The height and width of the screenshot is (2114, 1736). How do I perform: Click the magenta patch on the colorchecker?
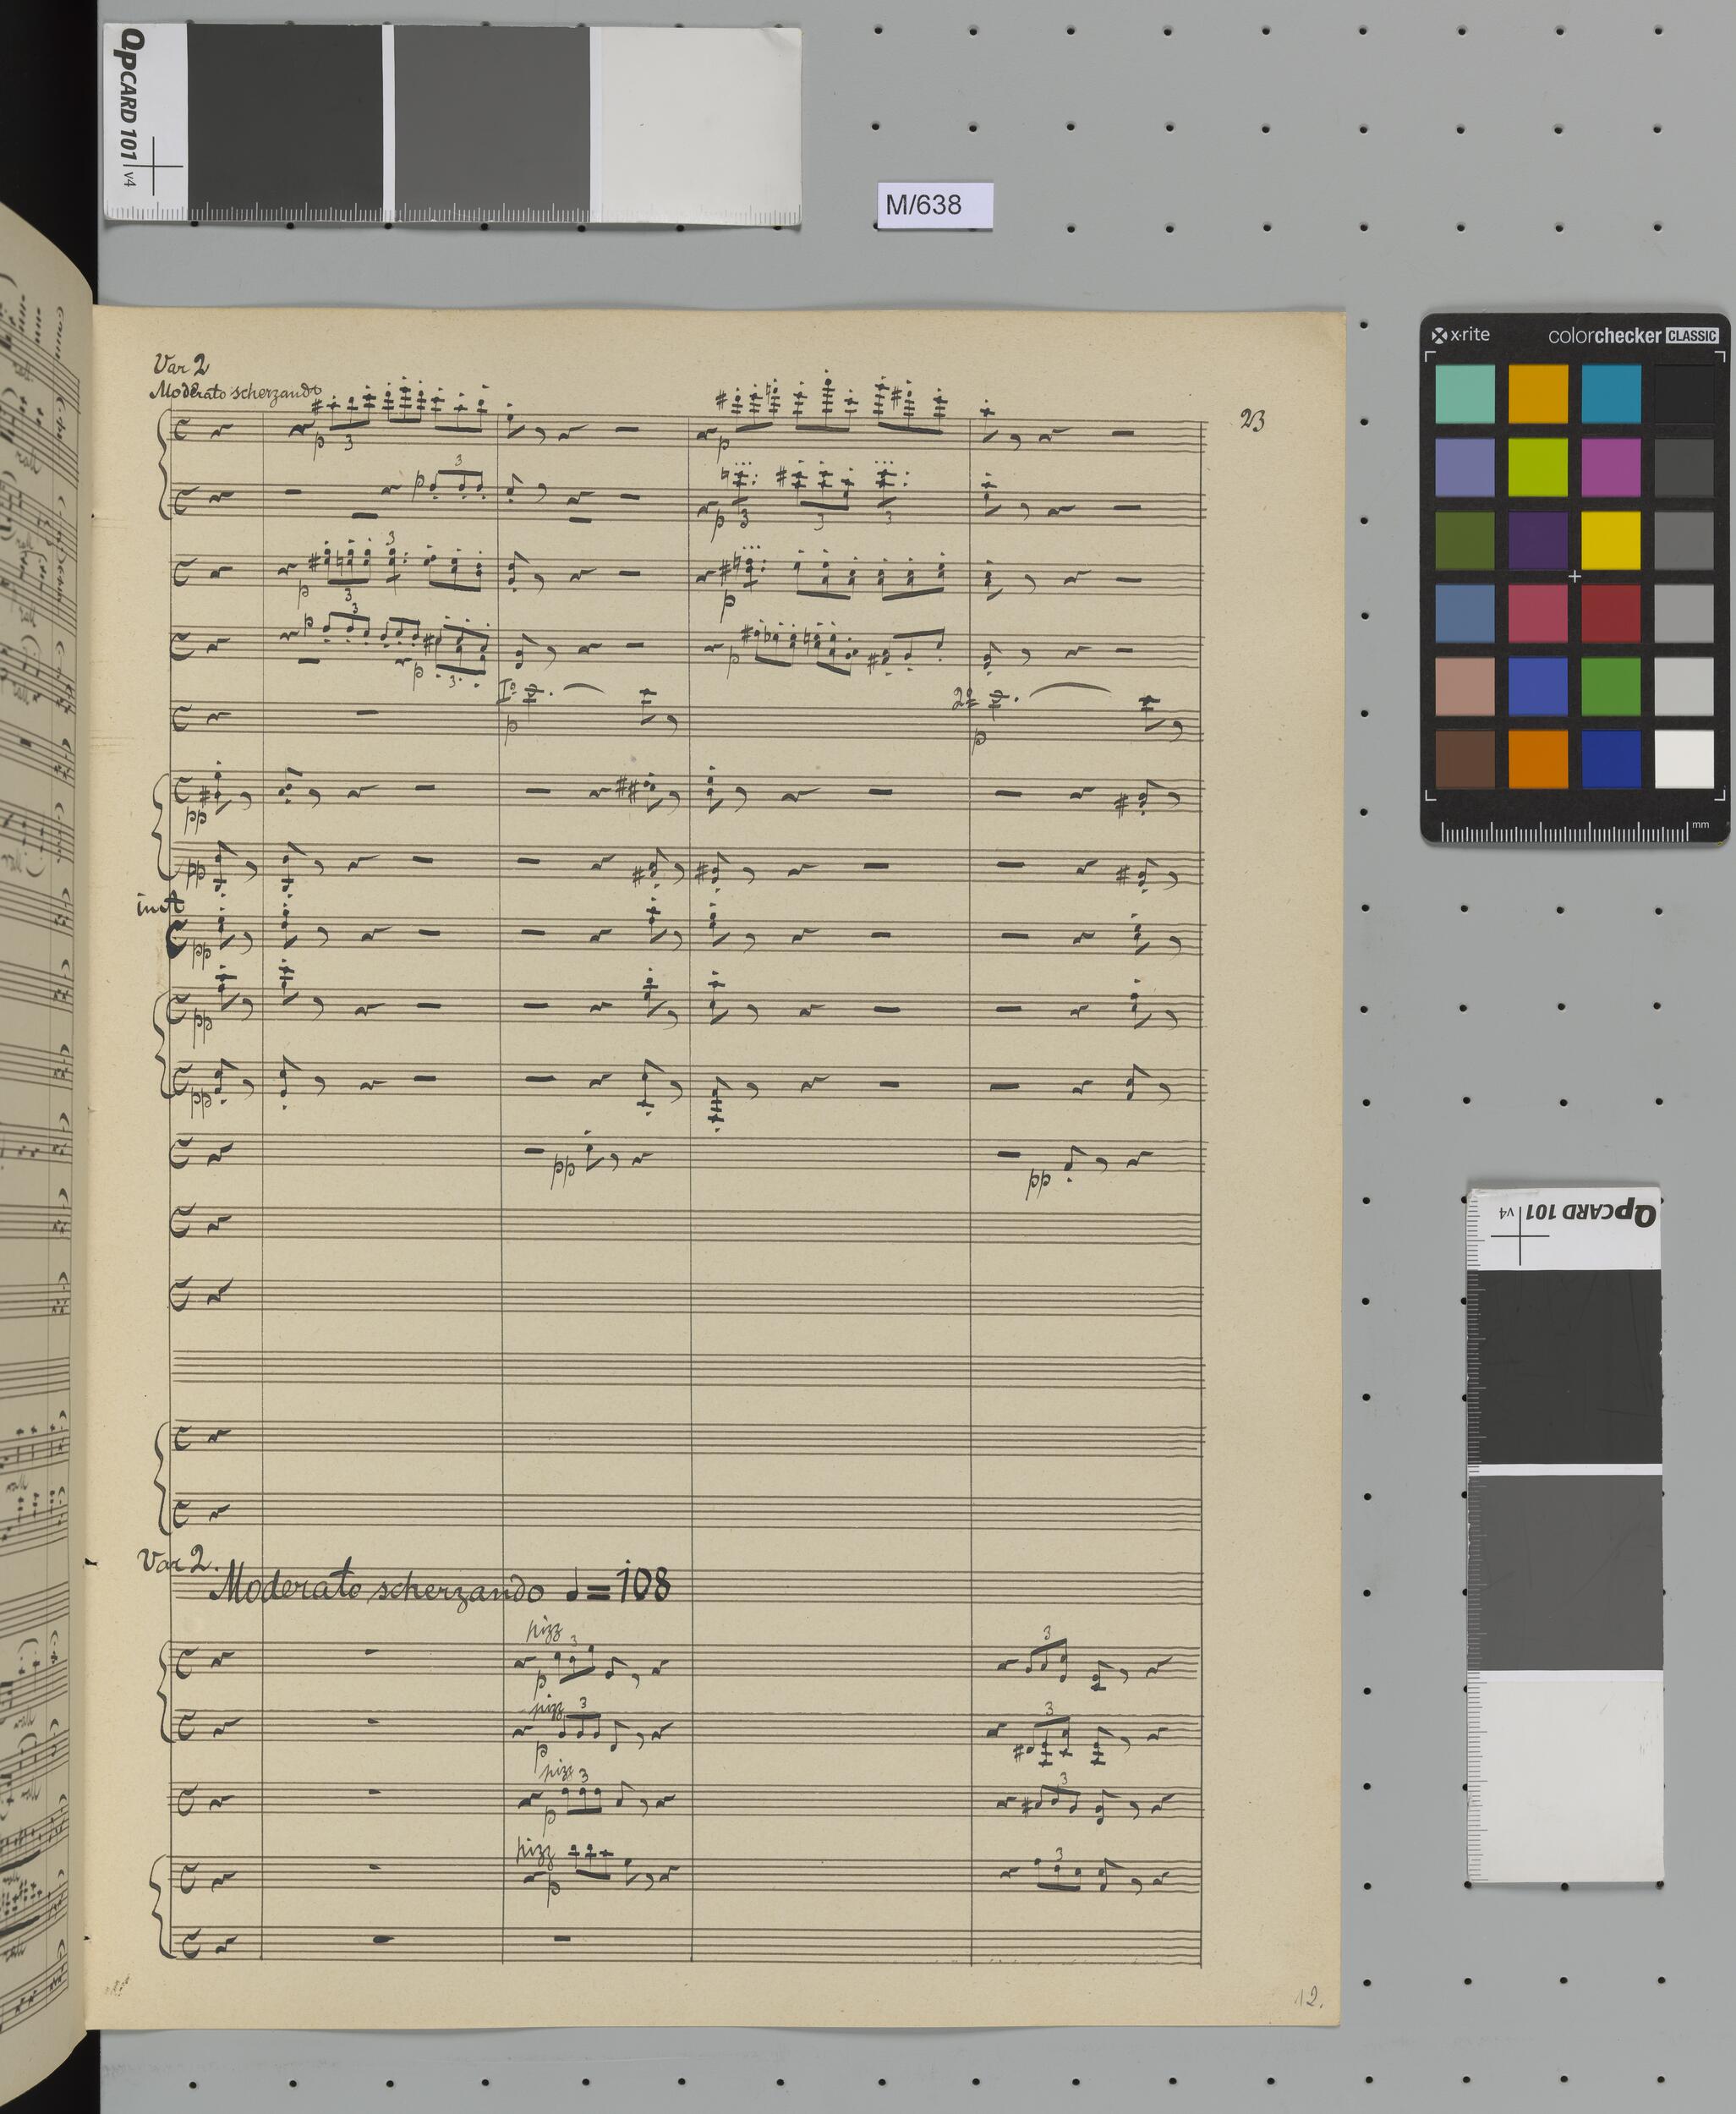1610,467
